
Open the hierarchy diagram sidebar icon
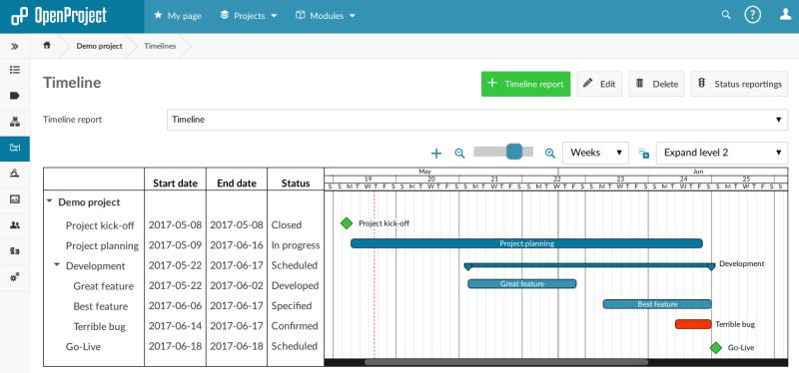(x=15, y=122)
